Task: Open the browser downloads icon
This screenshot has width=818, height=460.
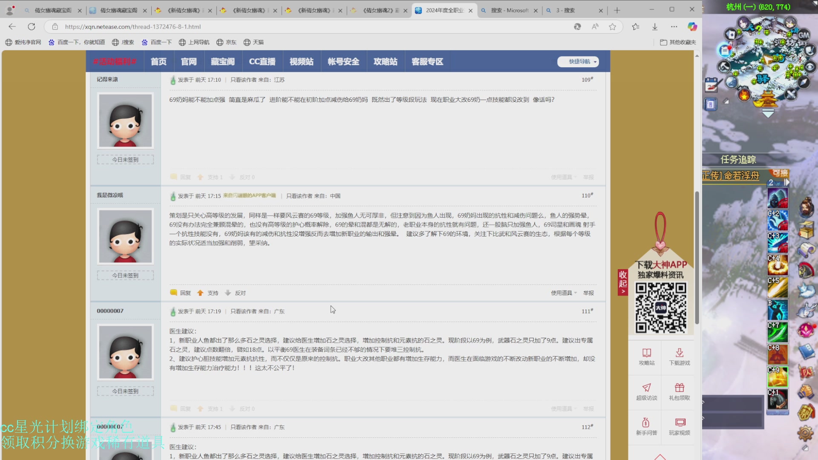Action: click(x=655, y=27)
